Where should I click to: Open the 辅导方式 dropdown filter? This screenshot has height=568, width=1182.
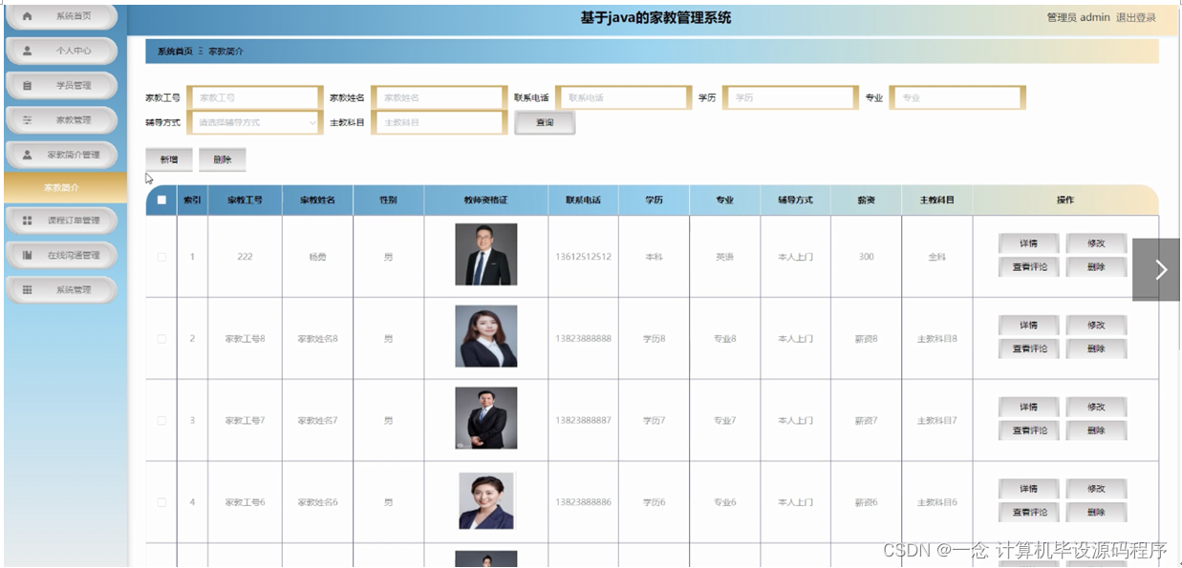coord(254,122)
